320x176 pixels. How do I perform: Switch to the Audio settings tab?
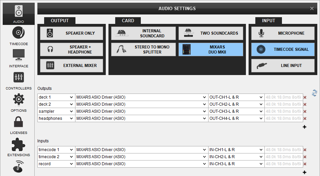coord(19,13)
